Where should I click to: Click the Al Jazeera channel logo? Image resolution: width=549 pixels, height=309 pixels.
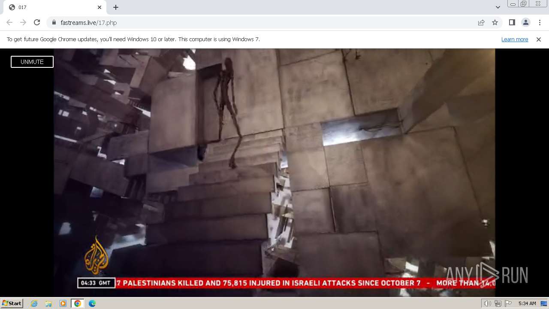(x=96, y=256)
